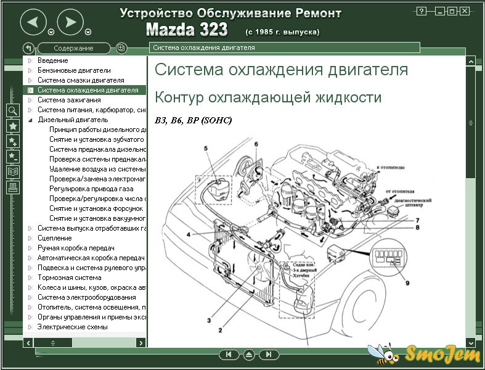Add bookmark with star-plus icon
485x370 pixels.
13,141
